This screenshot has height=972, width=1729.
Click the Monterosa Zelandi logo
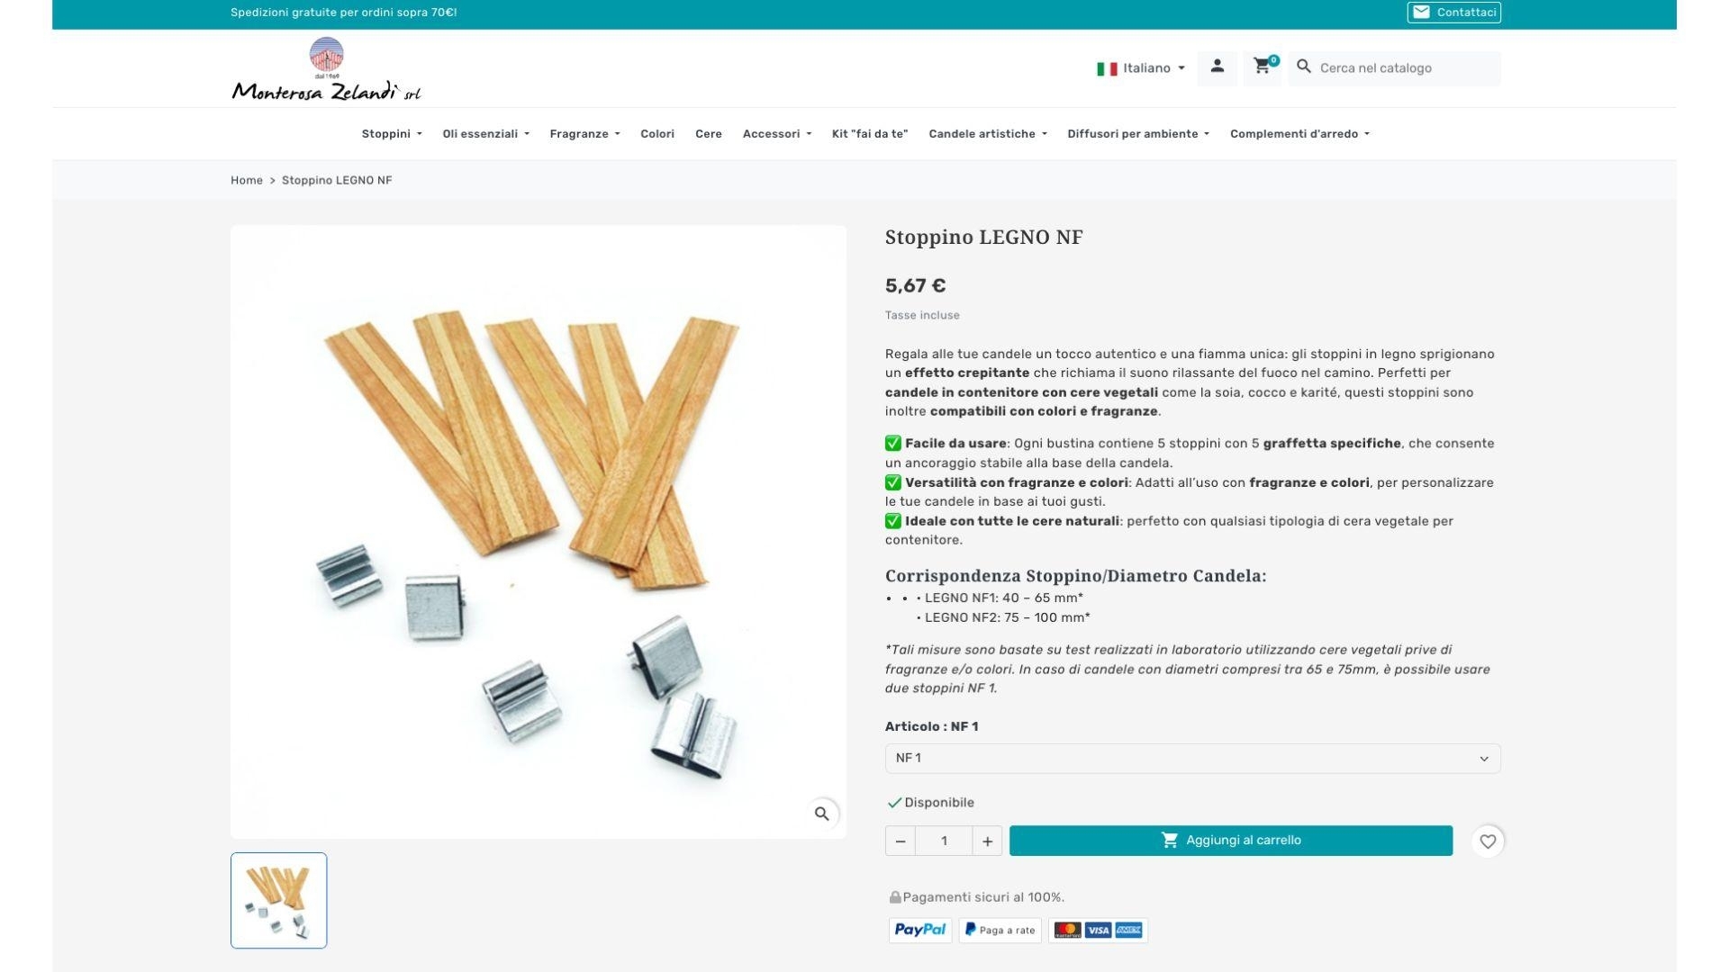(326, 69)
